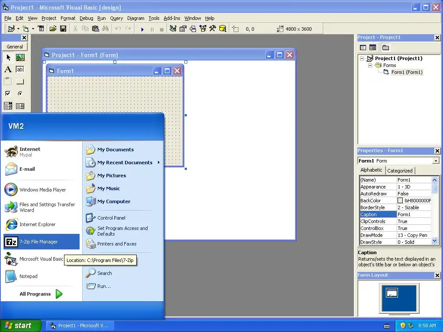This screenshot has width=443, height=332.
Task: Select the CommandButton control in the toolbox
Action: click(20, 82)
